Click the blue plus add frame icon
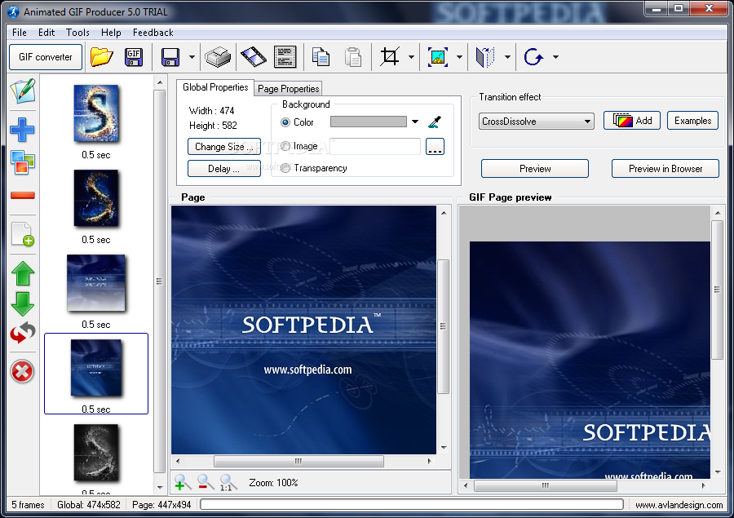The image size is (734, 518). point(22,130)
